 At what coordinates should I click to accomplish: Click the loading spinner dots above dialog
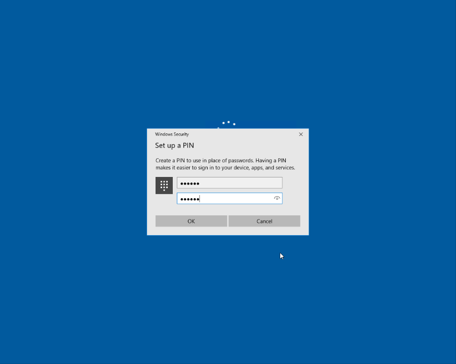[228, 123]
